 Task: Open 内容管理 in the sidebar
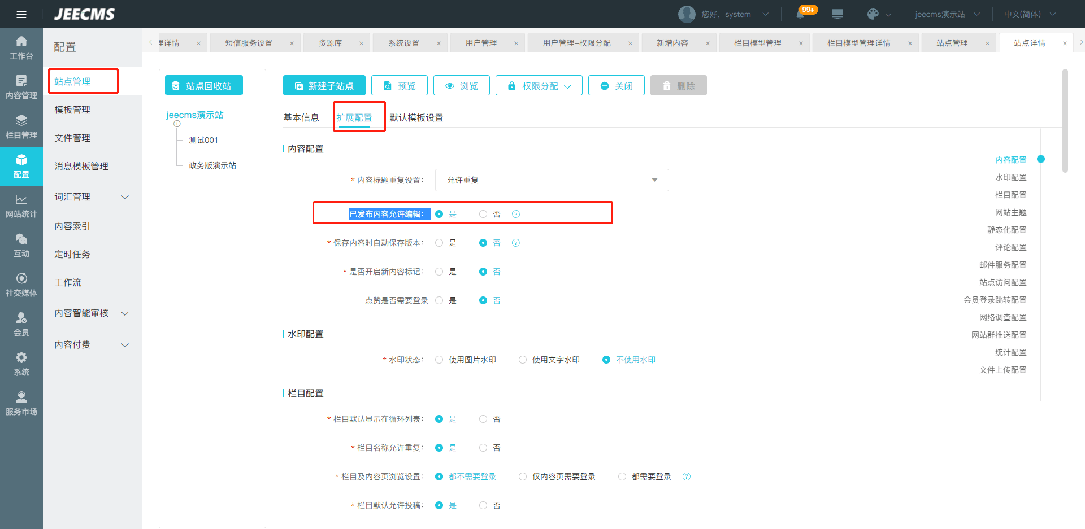click(x=21, y=88)
